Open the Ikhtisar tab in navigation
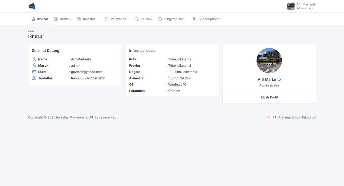Image resolution: width=344 pixels, height=186 pixels. [40, 19]
